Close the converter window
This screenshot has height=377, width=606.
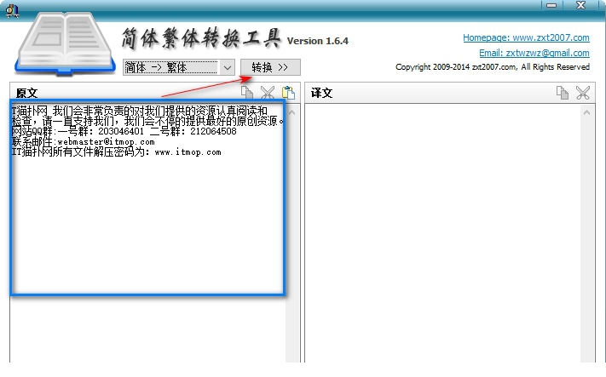(580, 5)
